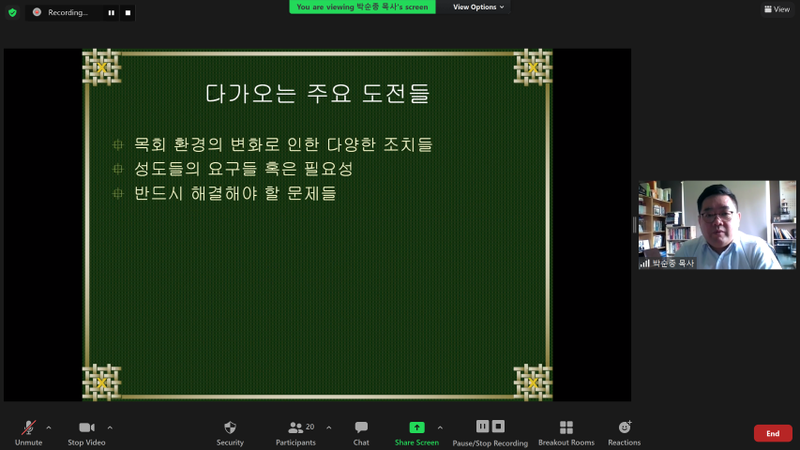Stop recording from top-left indicator
This screenshot has height=450, width=800.
pyautogui.click(x=128, y=13)
